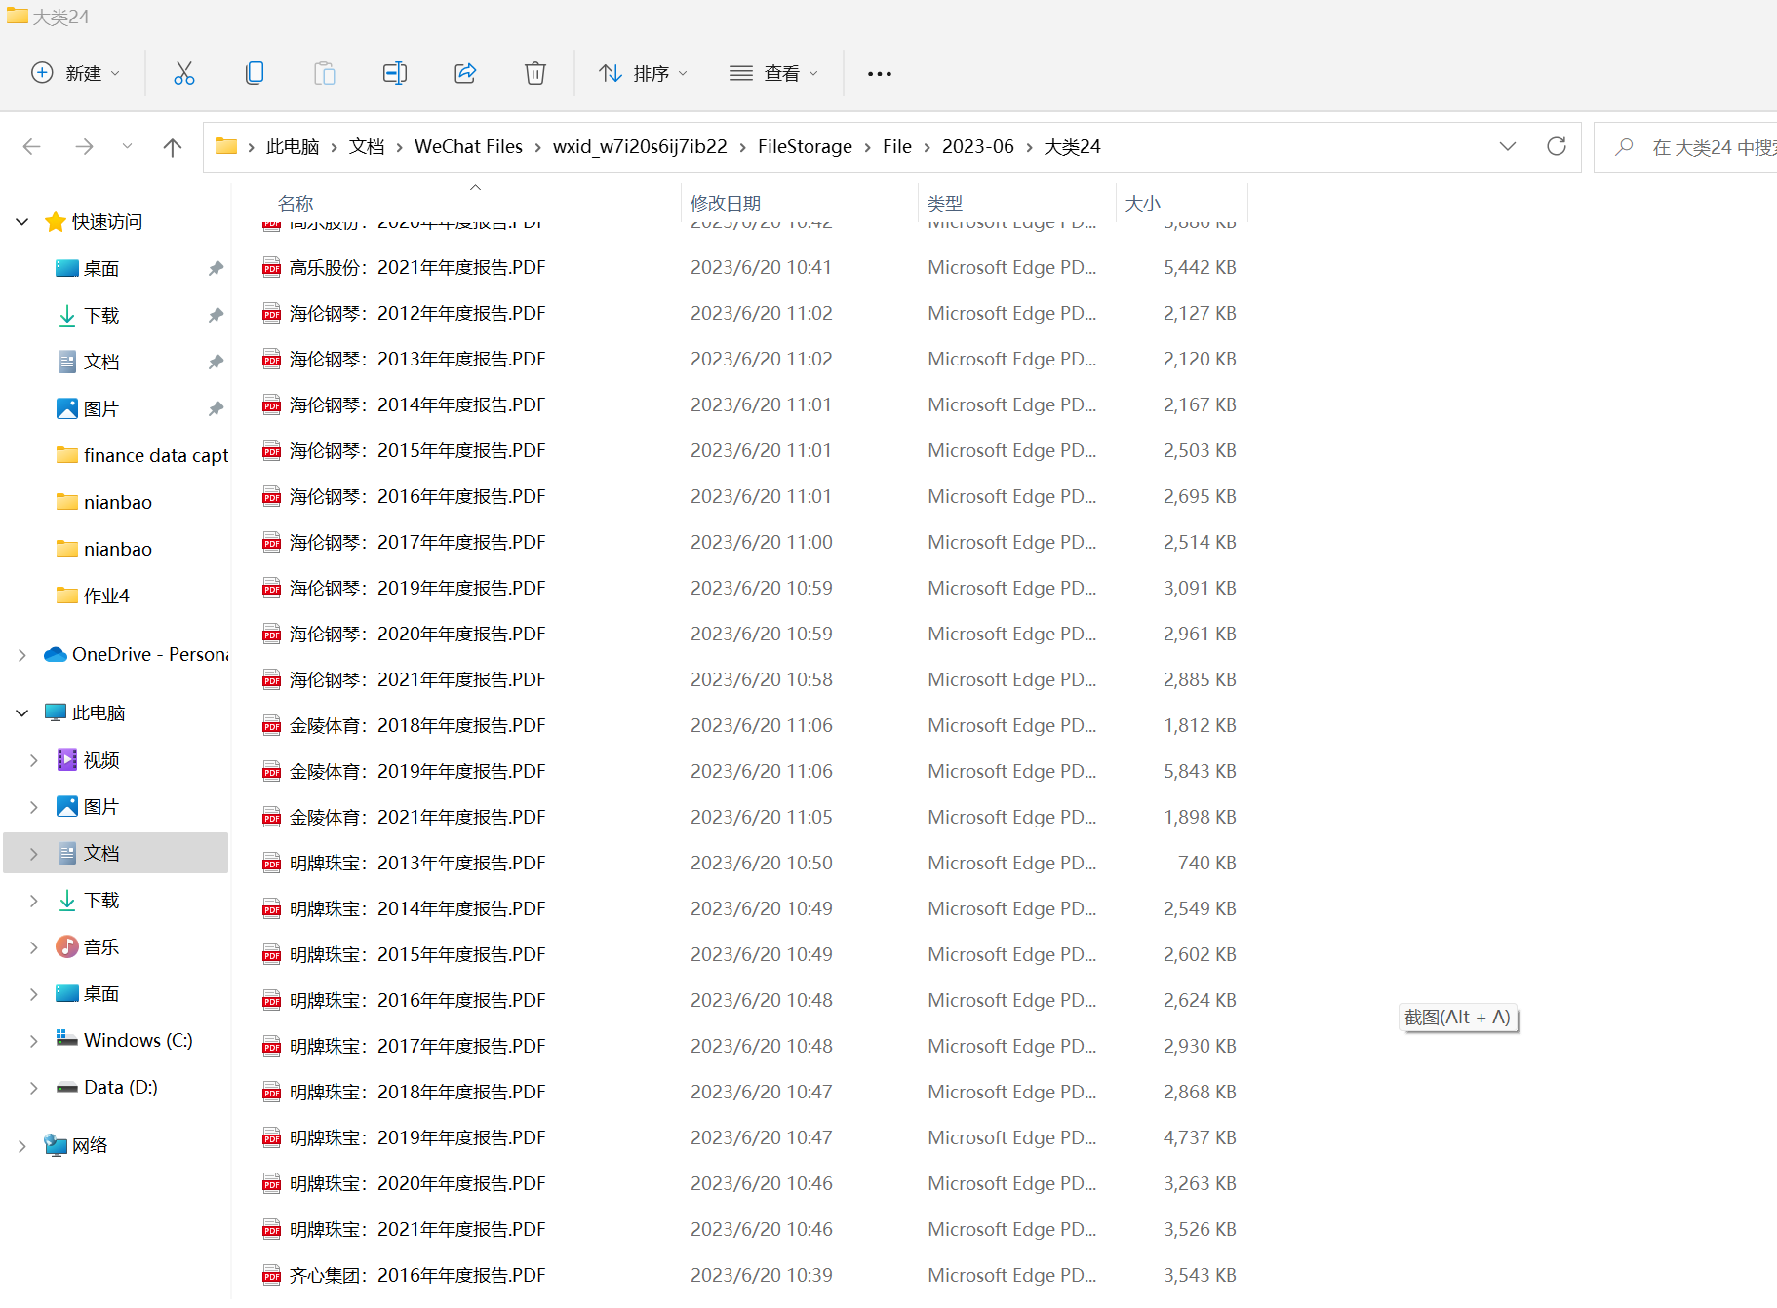Click the 视频 video icon in sidebar
The height and width of the screenshot is (1308, 1777).
(67, 759)
